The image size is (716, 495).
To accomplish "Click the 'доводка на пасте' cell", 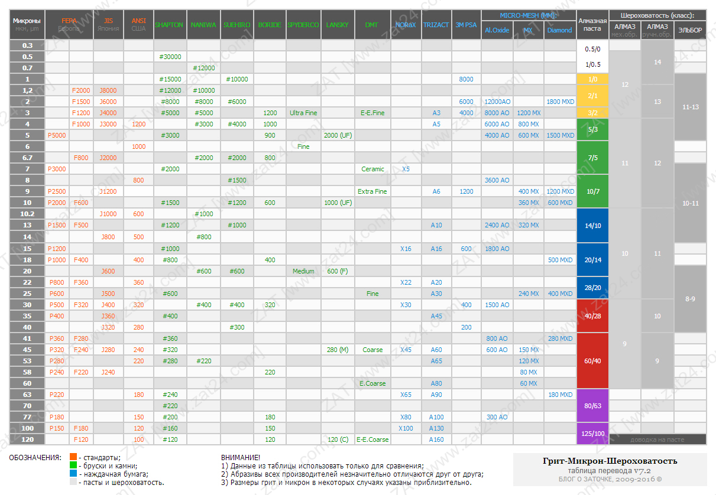I will 657,439.
